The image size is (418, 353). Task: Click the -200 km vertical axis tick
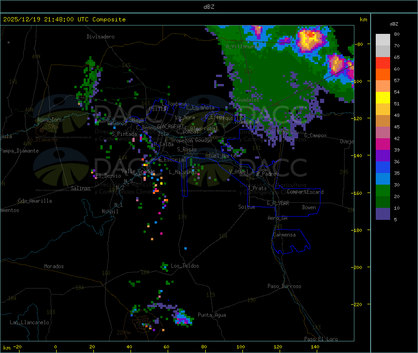(x=358, y=267)
